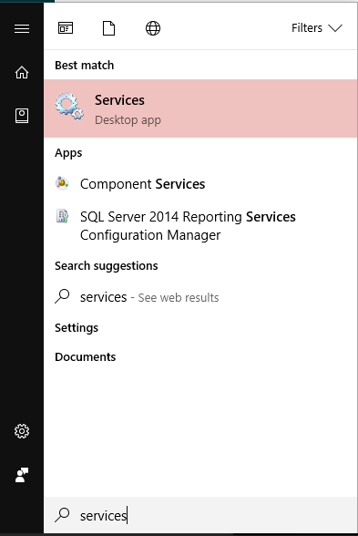Viewport: 358px width, 536px height.
Task: Launch Services desktop app best match
Action: (200, 108)
